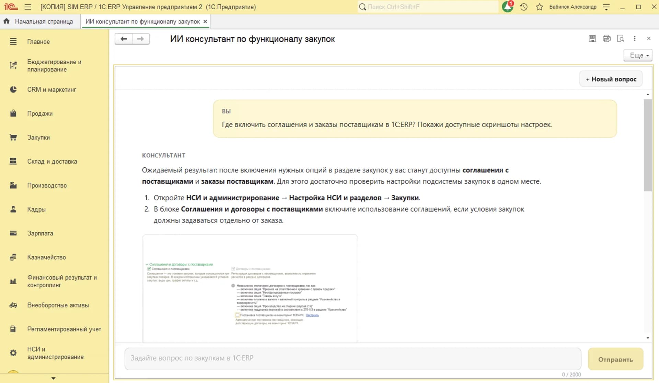Click the Зарплата card icon
659x383 pixels.
click(x=13, y=233)
